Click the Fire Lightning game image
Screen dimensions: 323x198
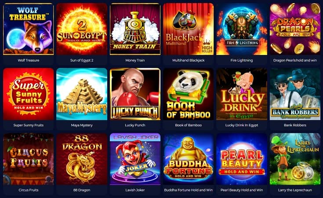click(x=242, y=29)
